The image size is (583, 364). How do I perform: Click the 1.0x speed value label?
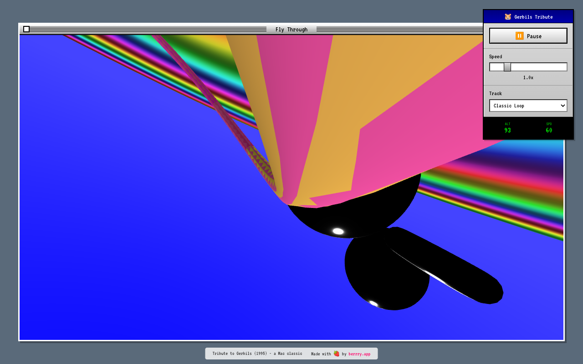coord(528,78)
